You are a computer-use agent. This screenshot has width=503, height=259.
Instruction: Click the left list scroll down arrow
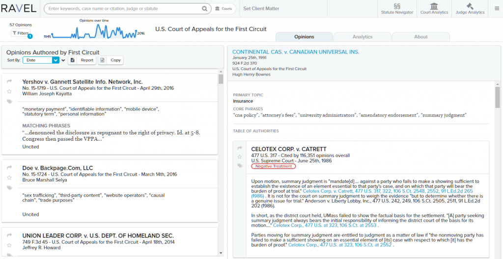point(221,253)
